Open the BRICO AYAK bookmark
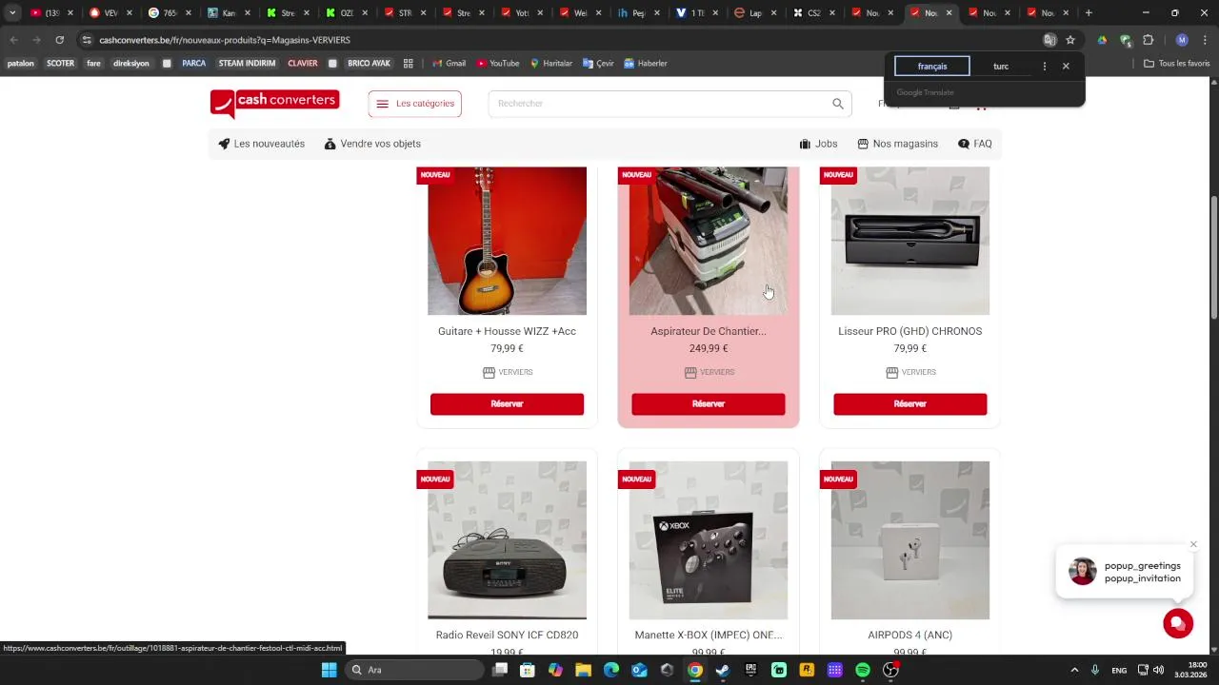The image size is (1219, 685). pyautogui.click(x=369, y=64)
